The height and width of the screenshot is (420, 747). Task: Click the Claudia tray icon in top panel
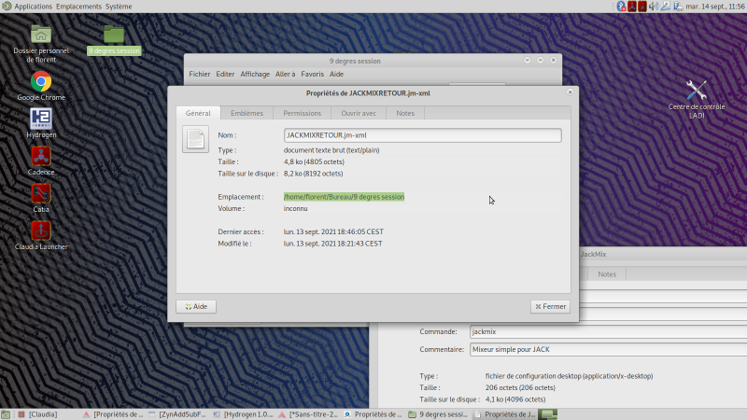[642, 7]
